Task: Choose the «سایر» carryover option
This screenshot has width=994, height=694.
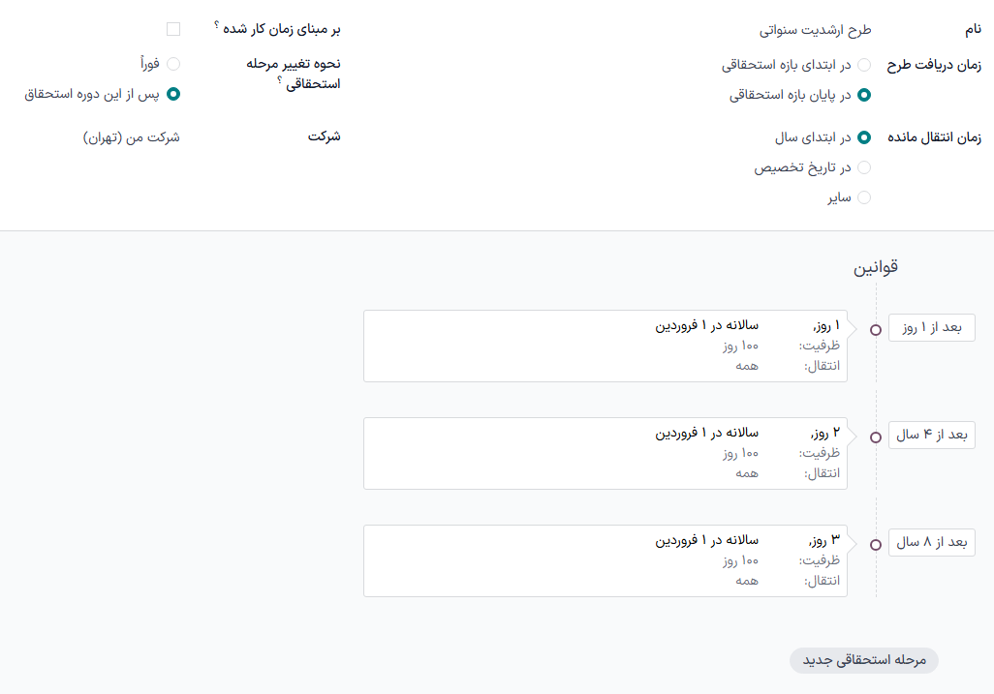Action: pos(863,197)
